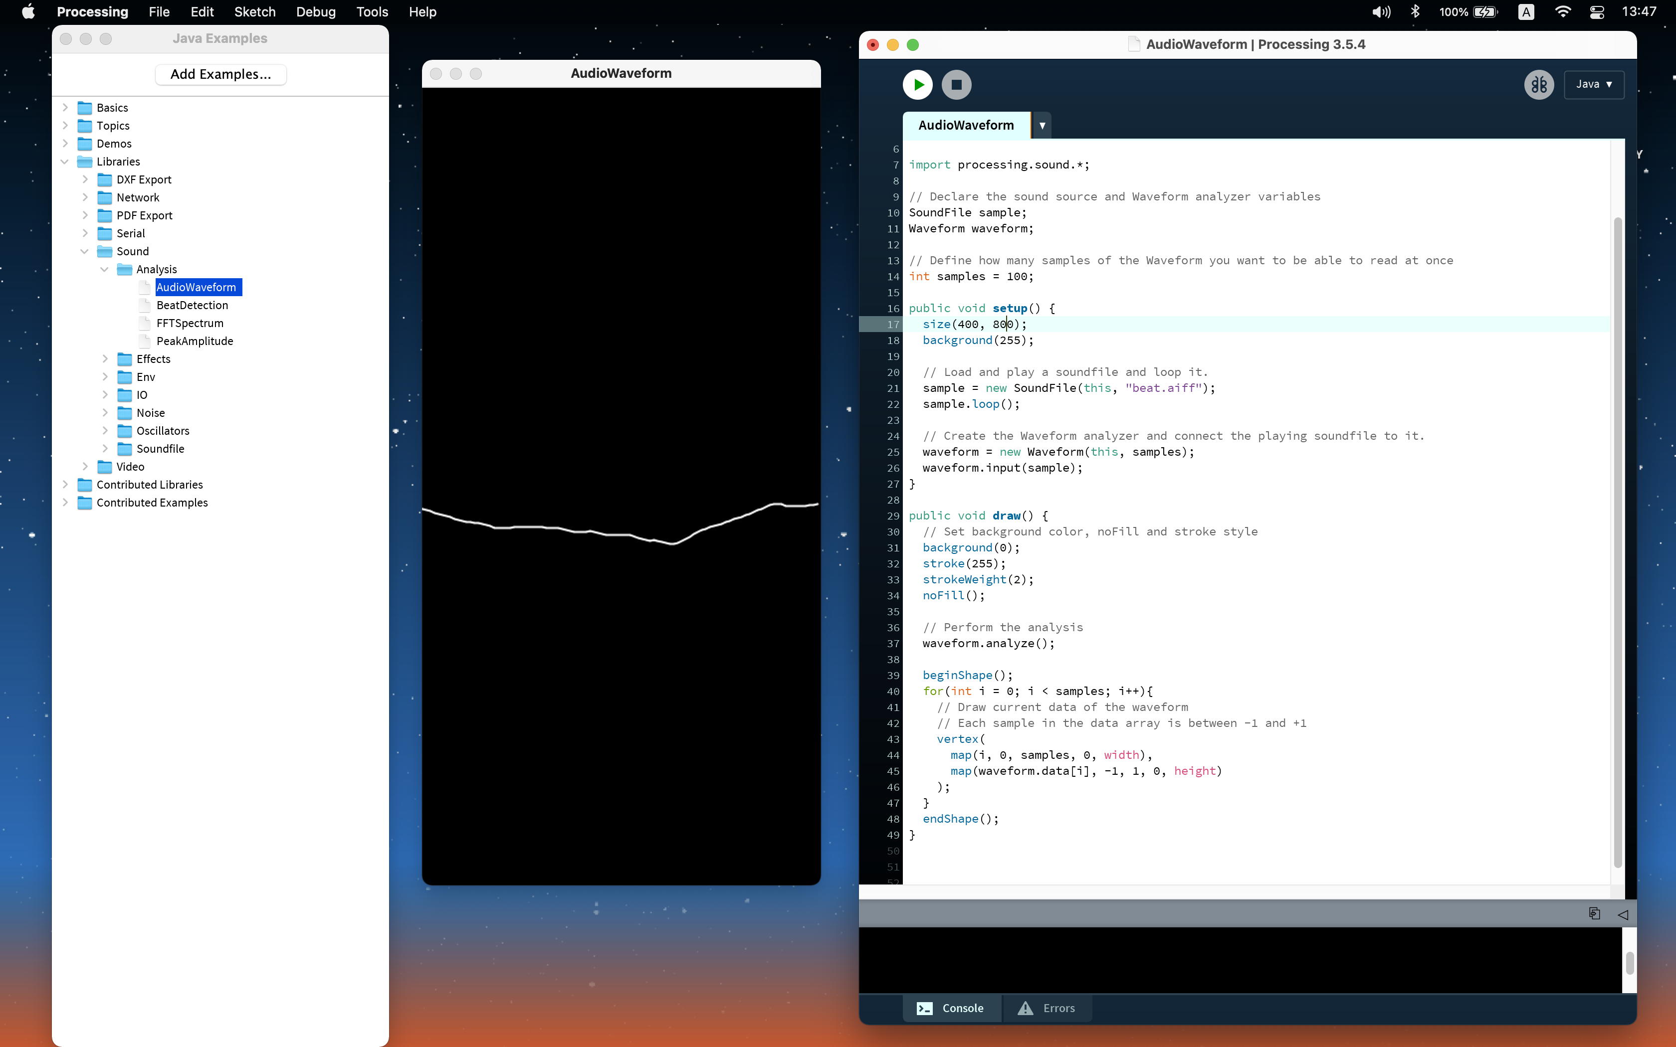The width and height of the screenshot is (1676, 1047).
Task: Switch to the Errors tab
Action: pyautogui.click(x=1047, y=1008)
